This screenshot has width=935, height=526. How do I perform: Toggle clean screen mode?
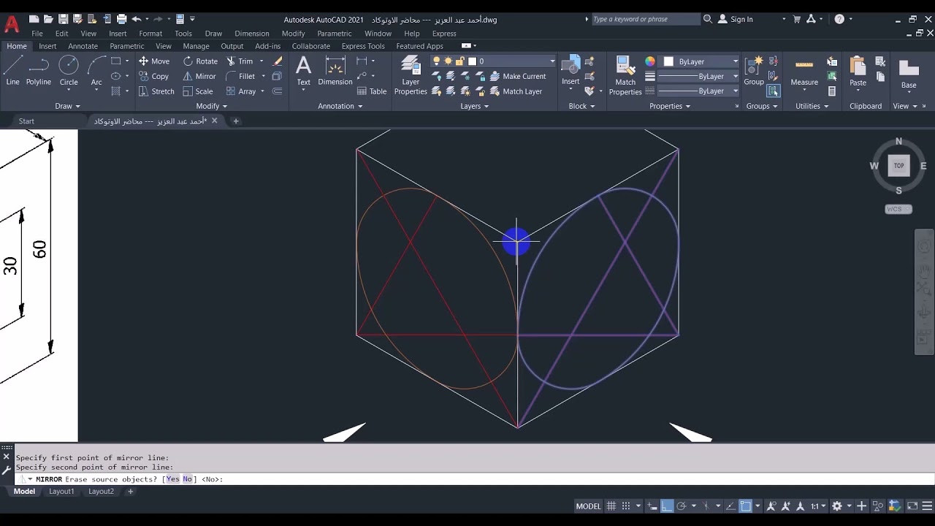tap(912, 506)
